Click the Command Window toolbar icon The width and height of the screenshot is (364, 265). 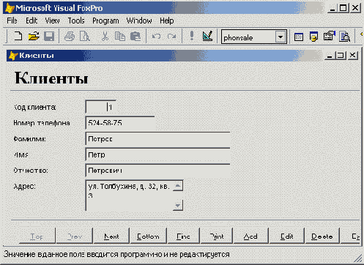point(299,37)
